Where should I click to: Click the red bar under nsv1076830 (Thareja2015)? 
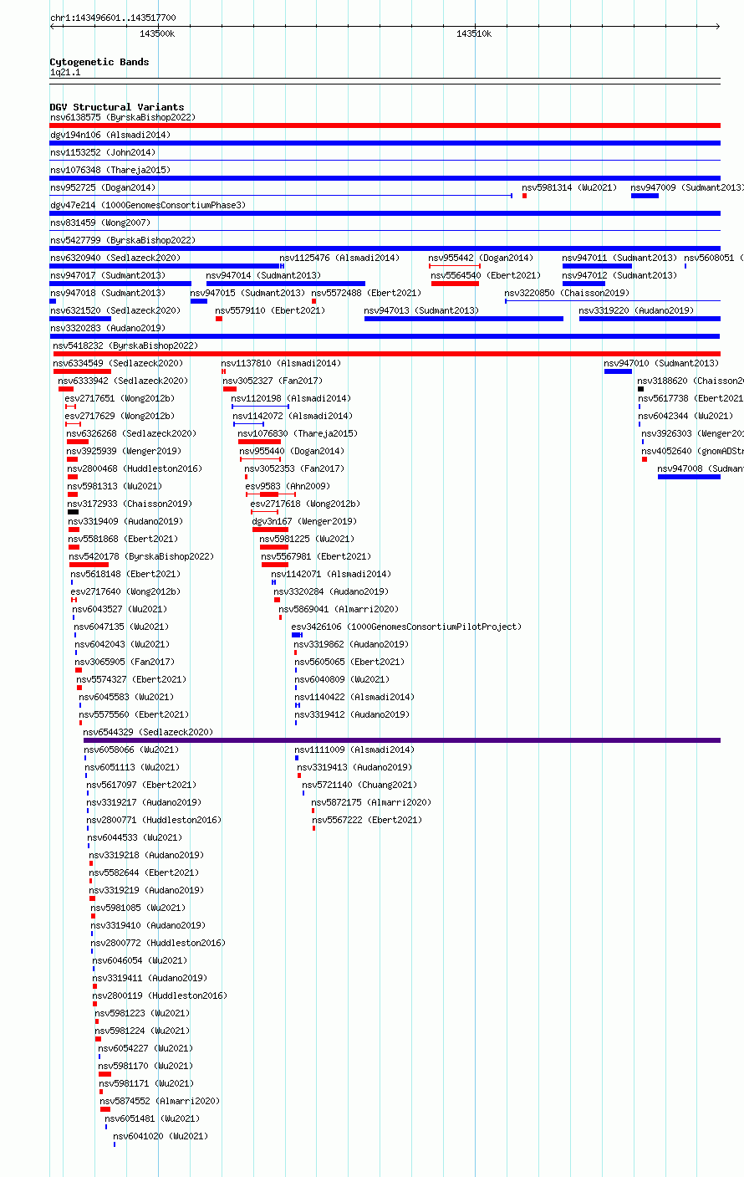tap(259, 442)
